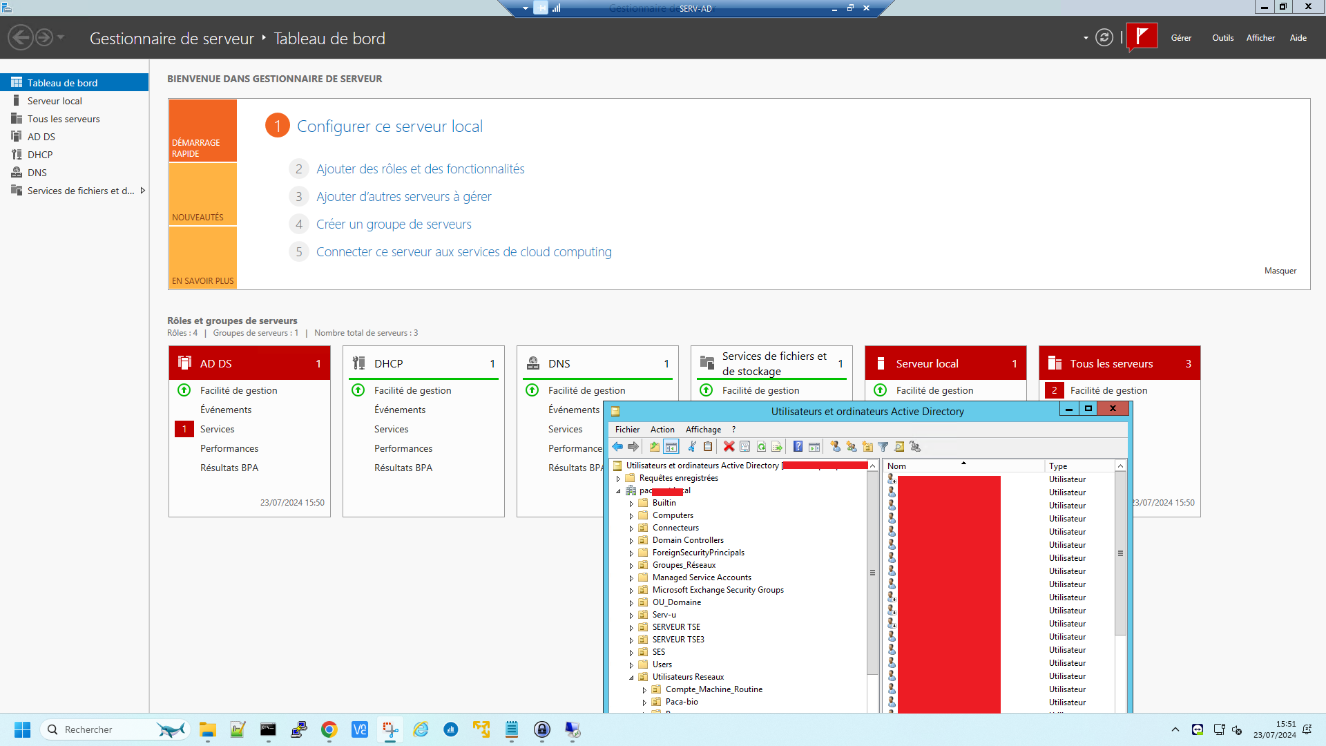Click the Filter funnel icon in AD toolbar

click(883, 446)
